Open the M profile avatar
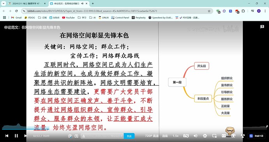This screenshot has height=142, width=269. tap(259, 11)
